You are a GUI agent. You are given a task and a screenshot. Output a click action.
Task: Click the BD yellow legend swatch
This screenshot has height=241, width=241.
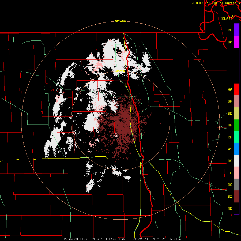click(236, 114)
